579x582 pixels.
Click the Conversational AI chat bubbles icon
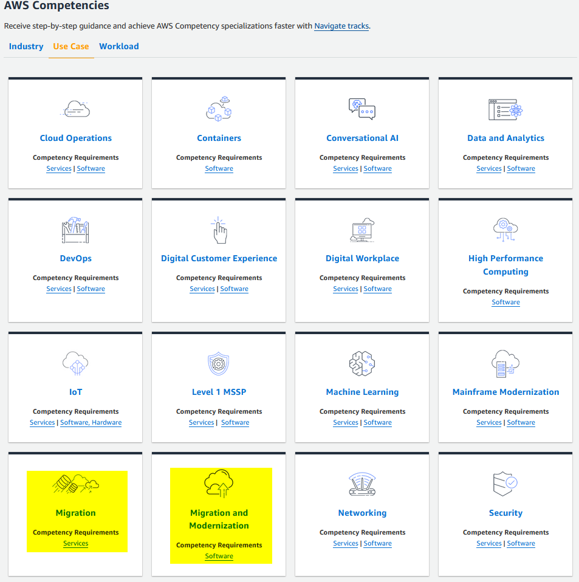click(362, 109)
